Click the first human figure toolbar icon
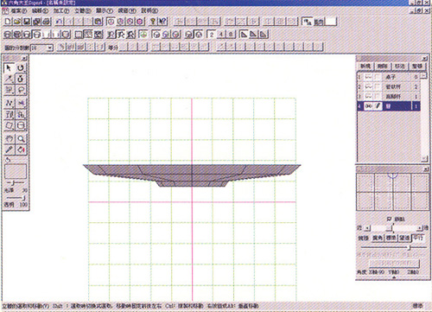Image resolution: width=432 pixels, height=312 pixels. click(x=111, y=35)
